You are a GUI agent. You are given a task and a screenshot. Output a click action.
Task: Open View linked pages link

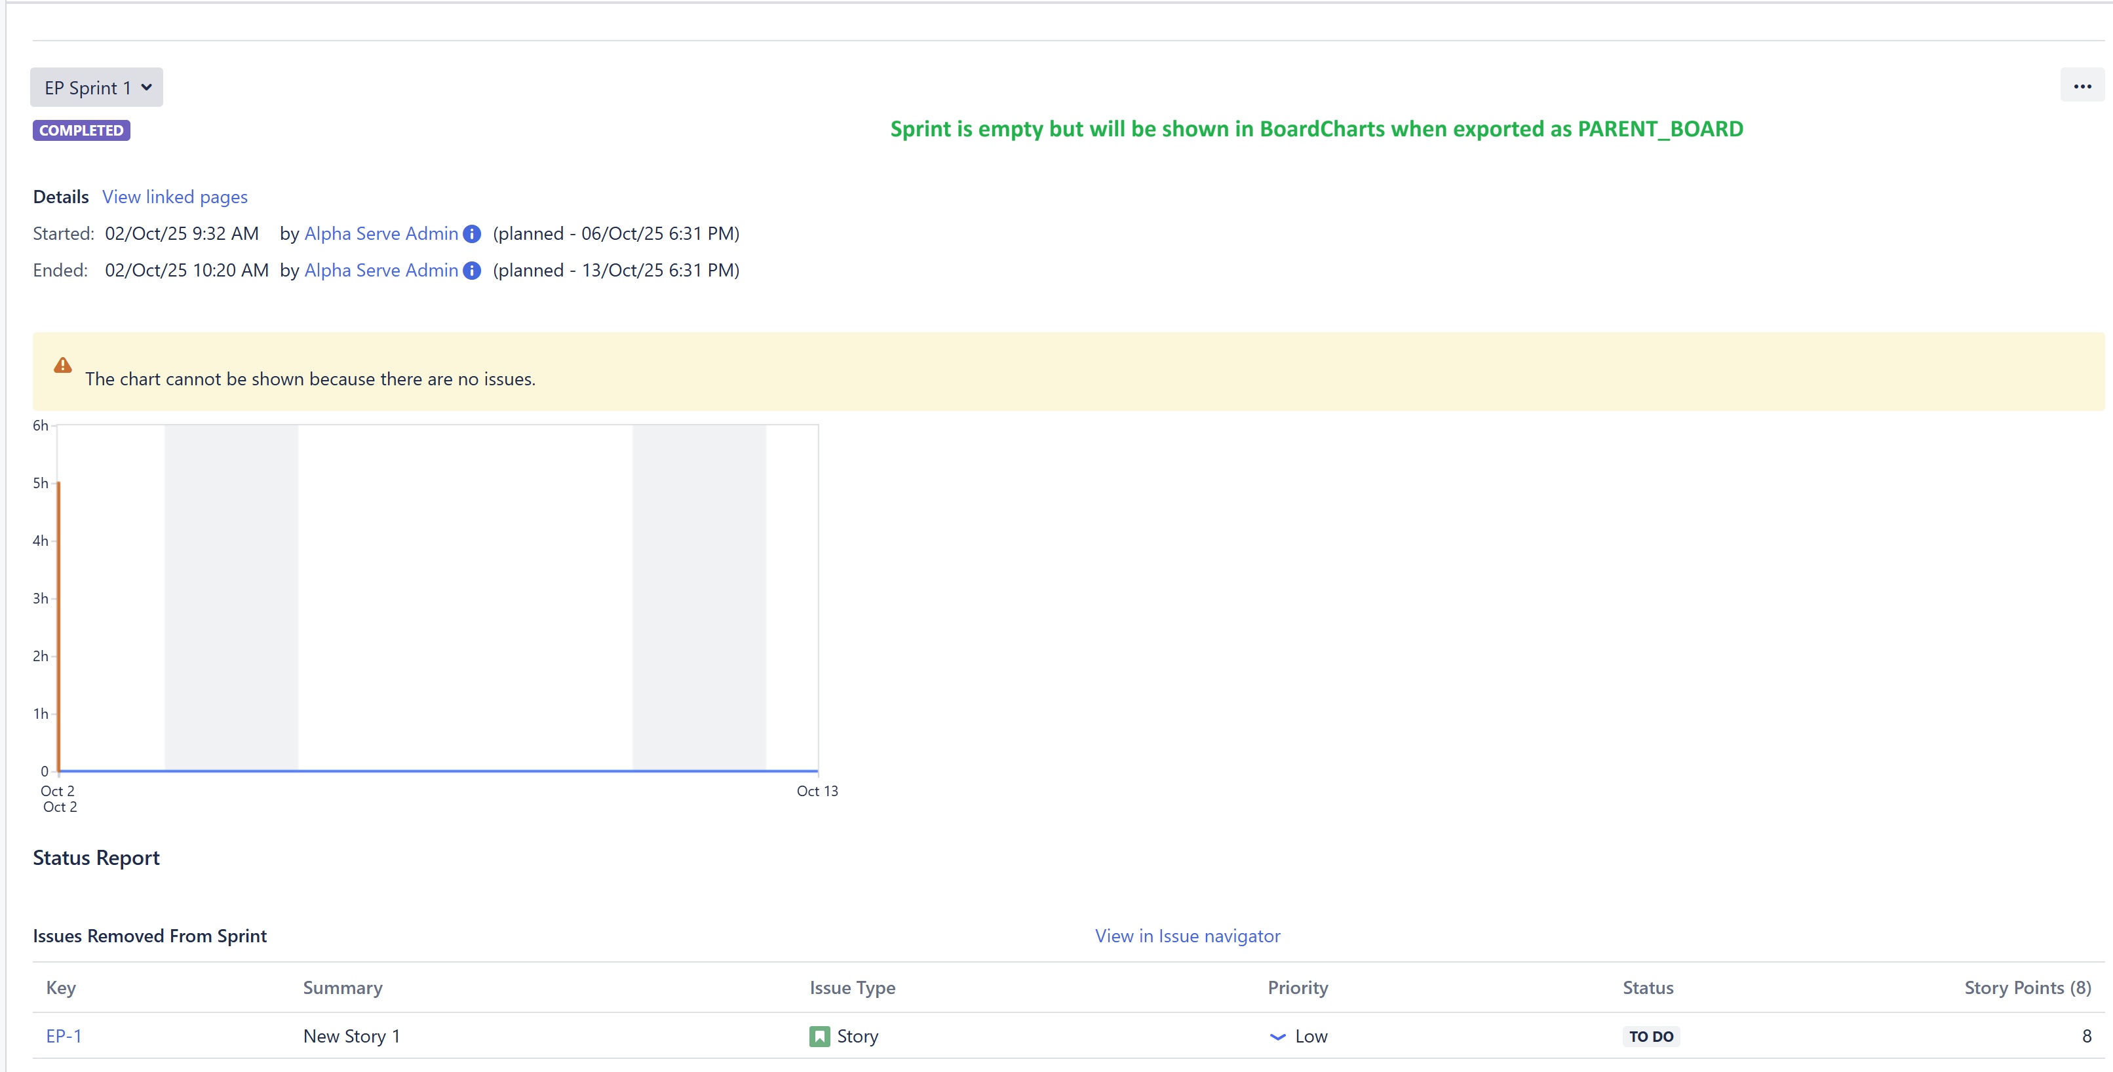click(175, 197)
